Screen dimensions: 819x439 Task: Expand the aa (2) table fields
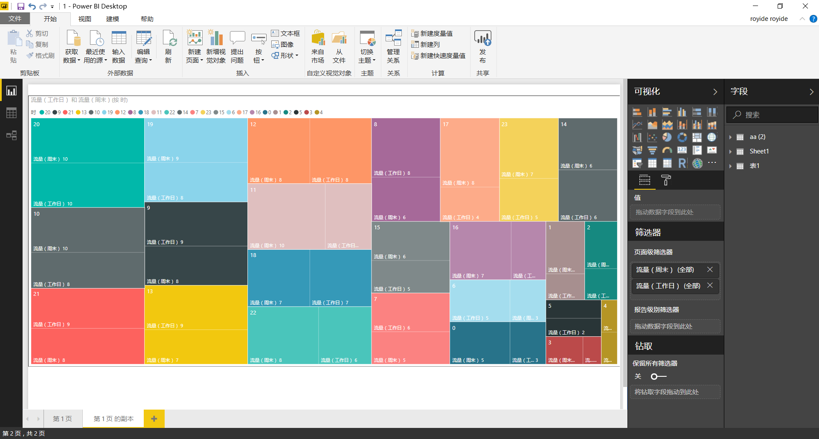click(730, 137)
